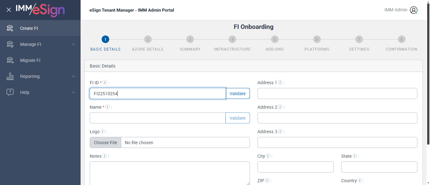Click the info icon beside FI ID
The image size is (430, 185).
pyautogui.click(x=105, y=83)
